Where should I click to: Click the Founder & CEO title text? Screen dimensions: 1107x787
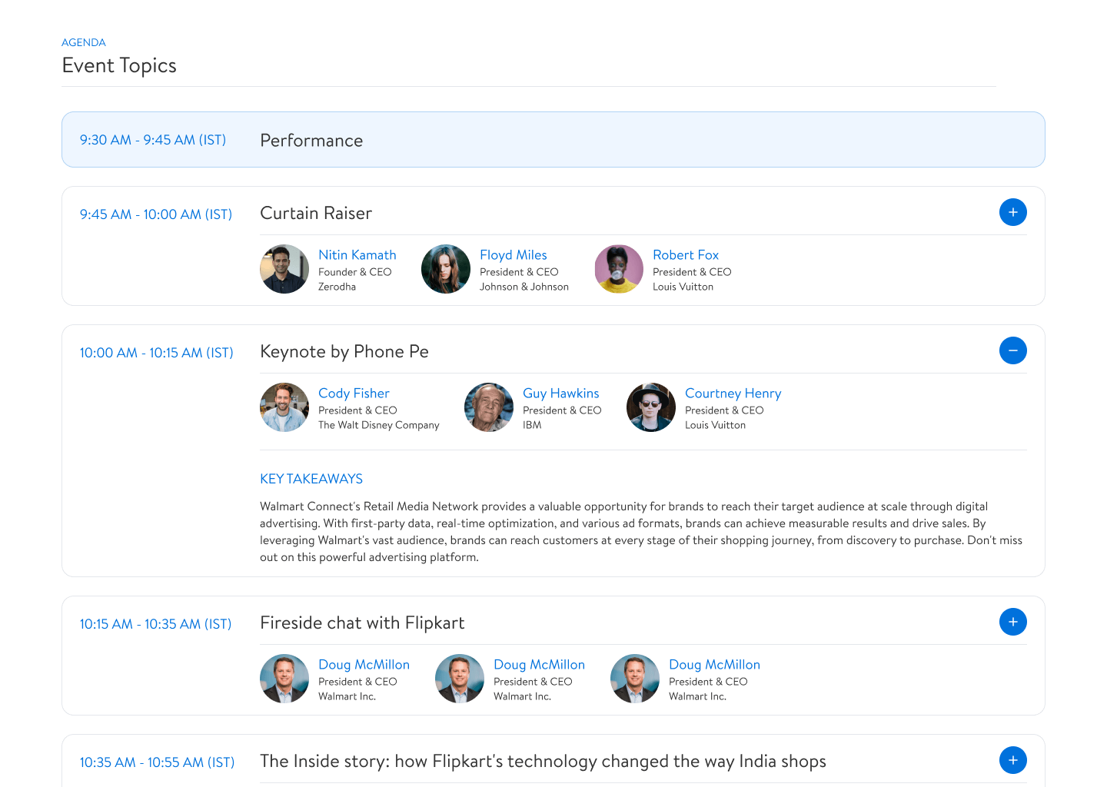(x=355, y=272)
